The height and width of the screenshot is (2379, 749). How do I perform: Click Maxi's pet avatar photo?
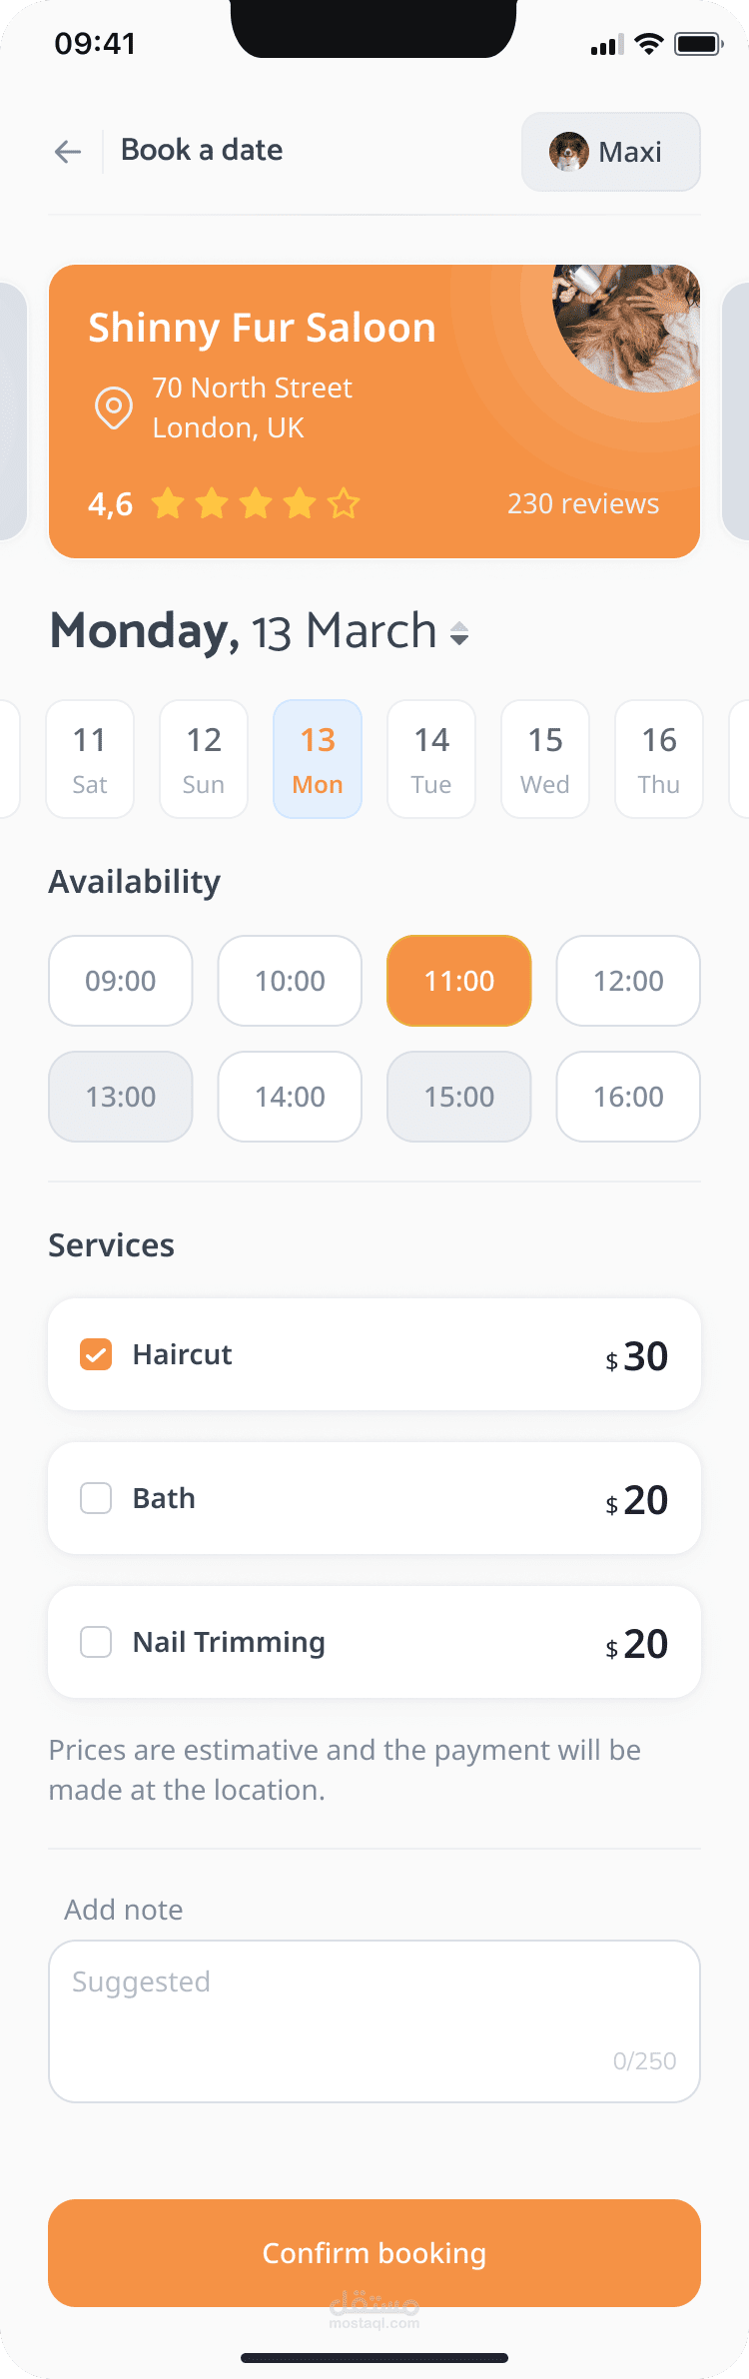(x=569, y=152)
